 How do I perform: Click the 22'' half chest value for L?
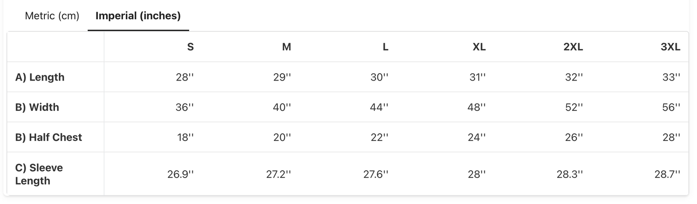click(x=379, y=137)
